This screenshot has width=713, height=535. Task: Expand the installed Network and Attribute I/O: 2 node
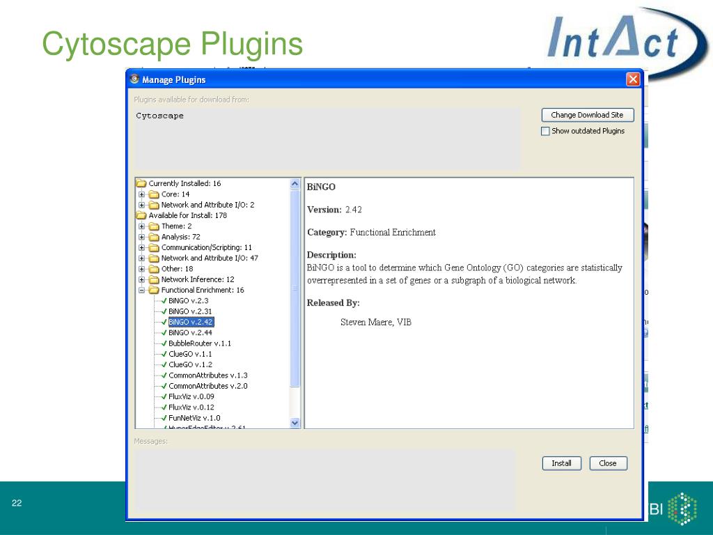pos(142,206)
